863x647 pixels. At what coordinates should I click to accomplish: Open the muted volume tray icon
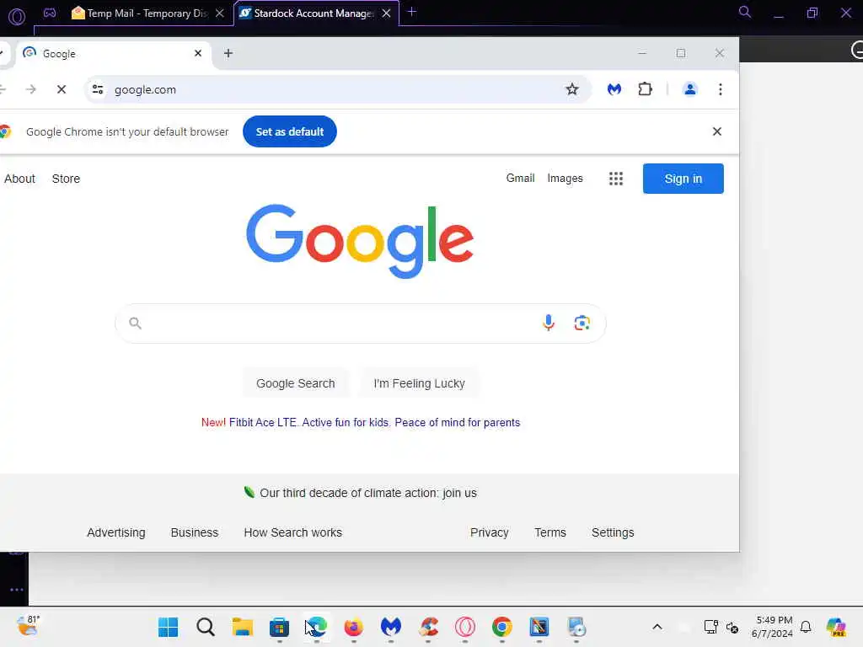(x=732, y=627)
